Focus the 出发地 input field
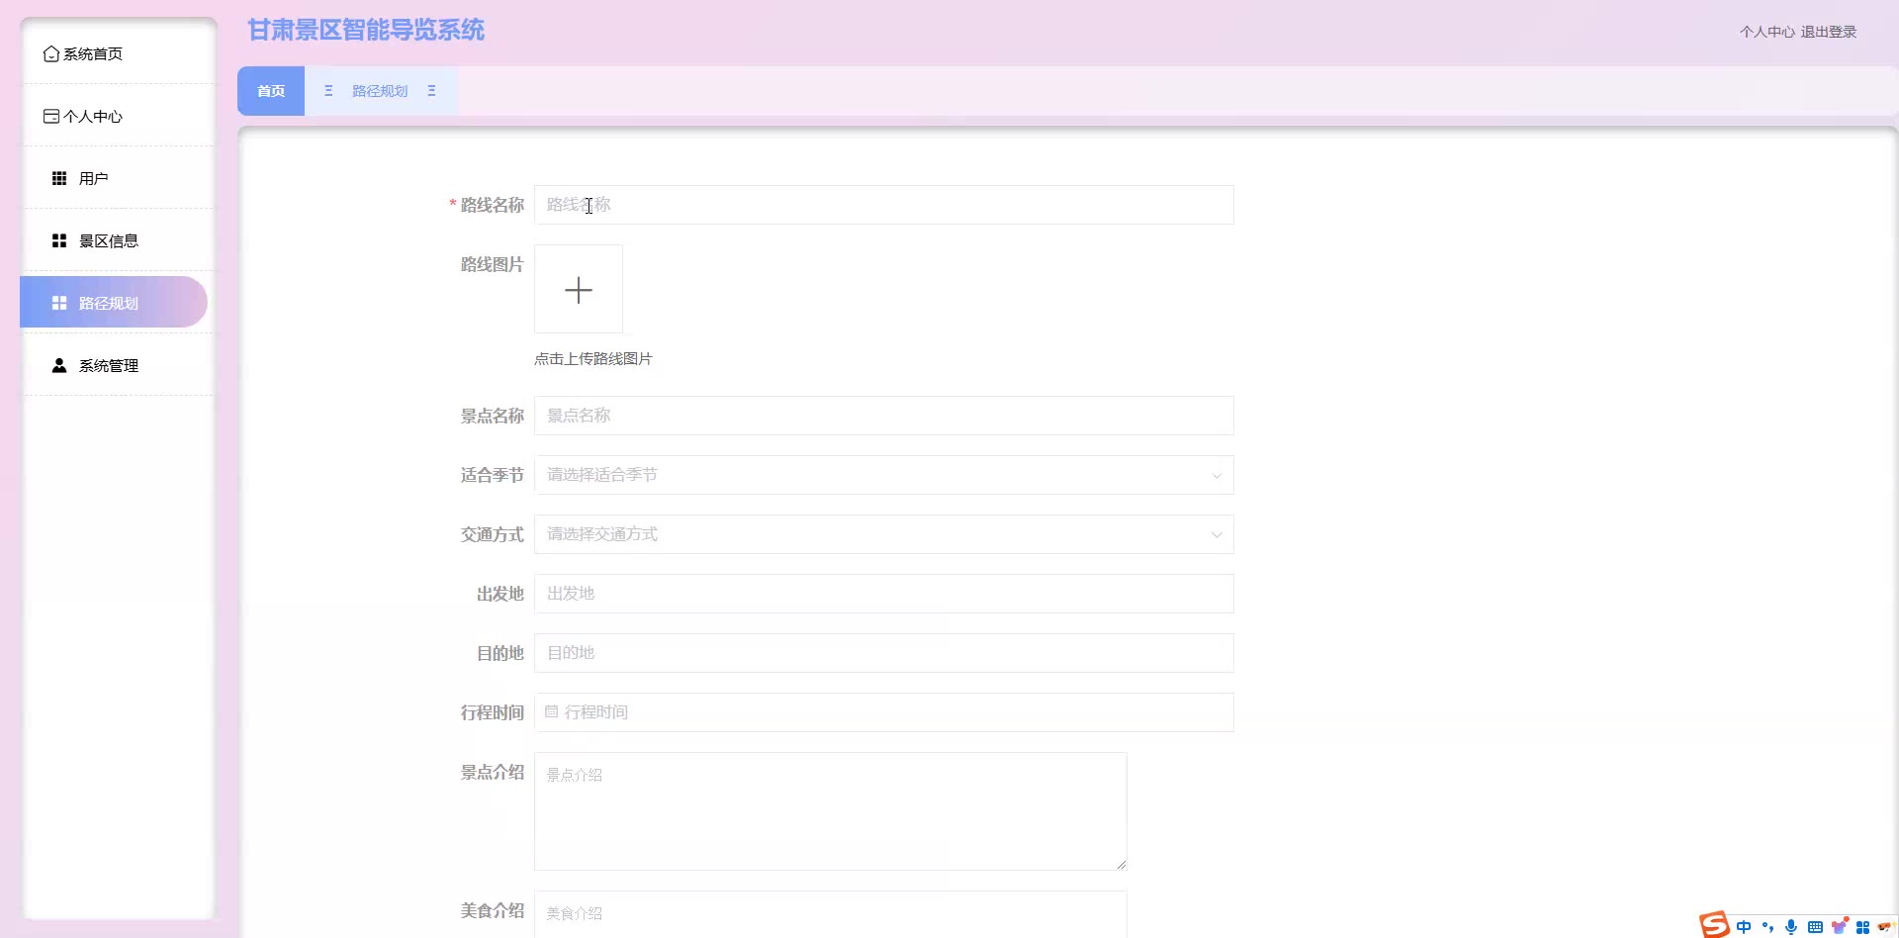 tap(884, 594)
